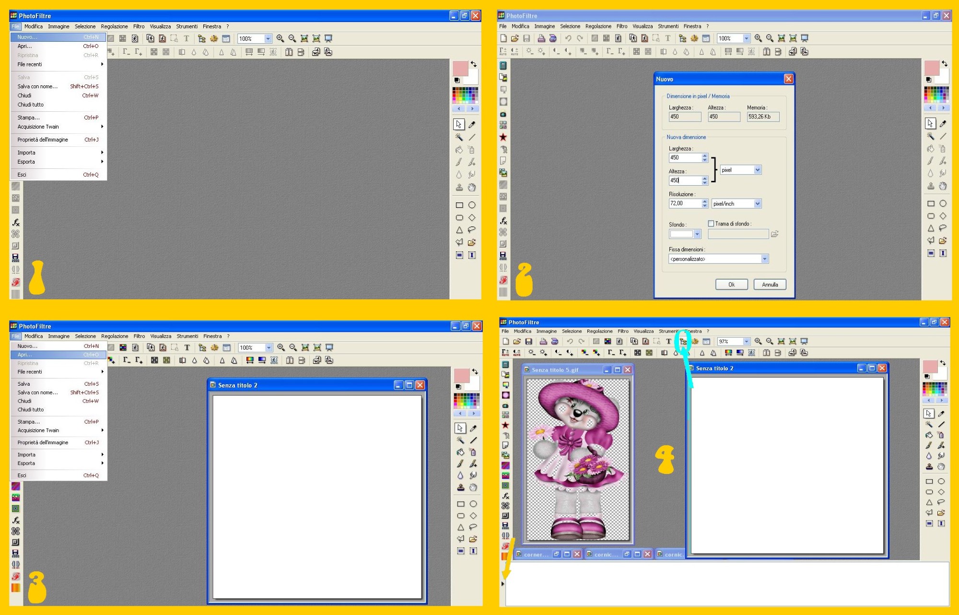Viewport: 959px width, 615px height.
Task: Click the Text T icon left of cyan circle
Action: (668, 342)
